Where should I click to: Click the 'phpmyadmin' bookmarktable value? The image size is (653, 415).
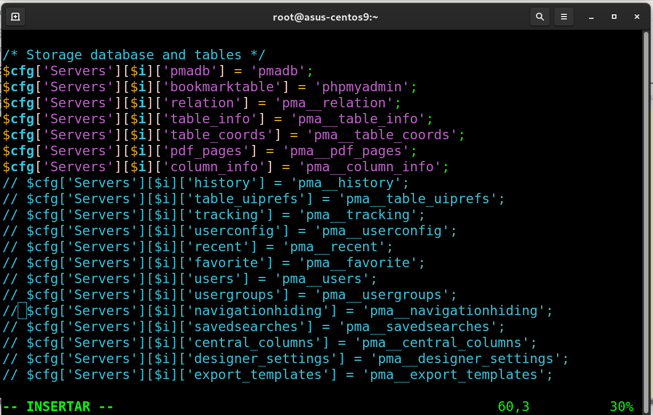(366, 87)
